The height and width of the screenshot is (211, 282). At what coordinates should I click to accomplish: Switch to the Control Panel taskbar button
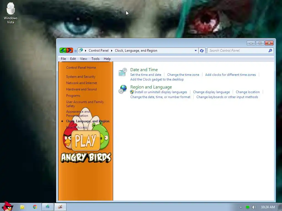tap(60, 207)
